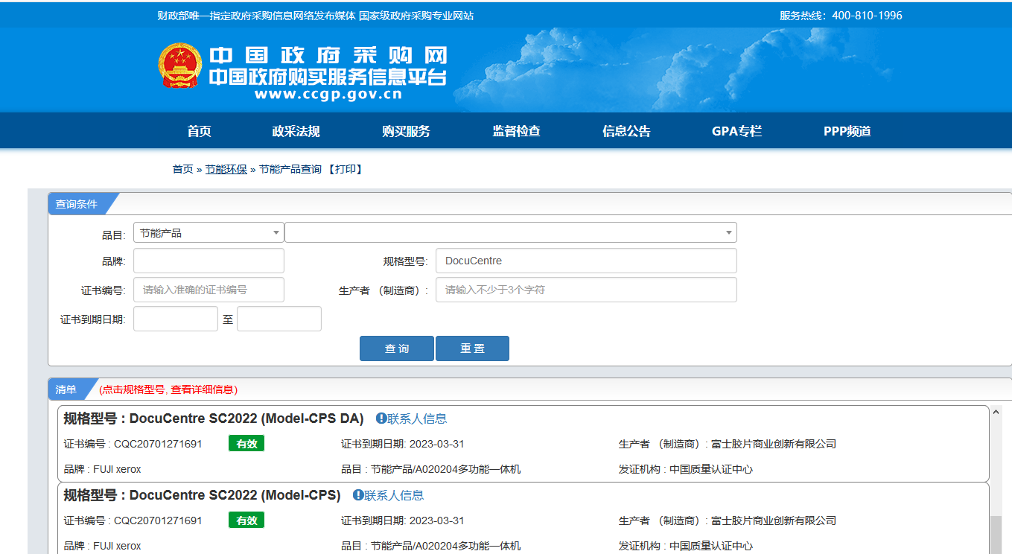Open 政采法规 navigation item
The height and width of the screenshot is (554, 1012).
(296, 131)
